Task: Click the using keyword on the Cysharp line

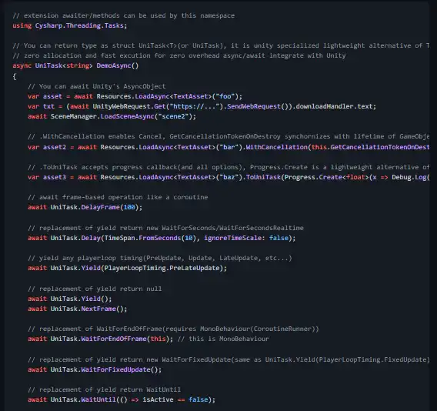Action: (x=22, y=25)
